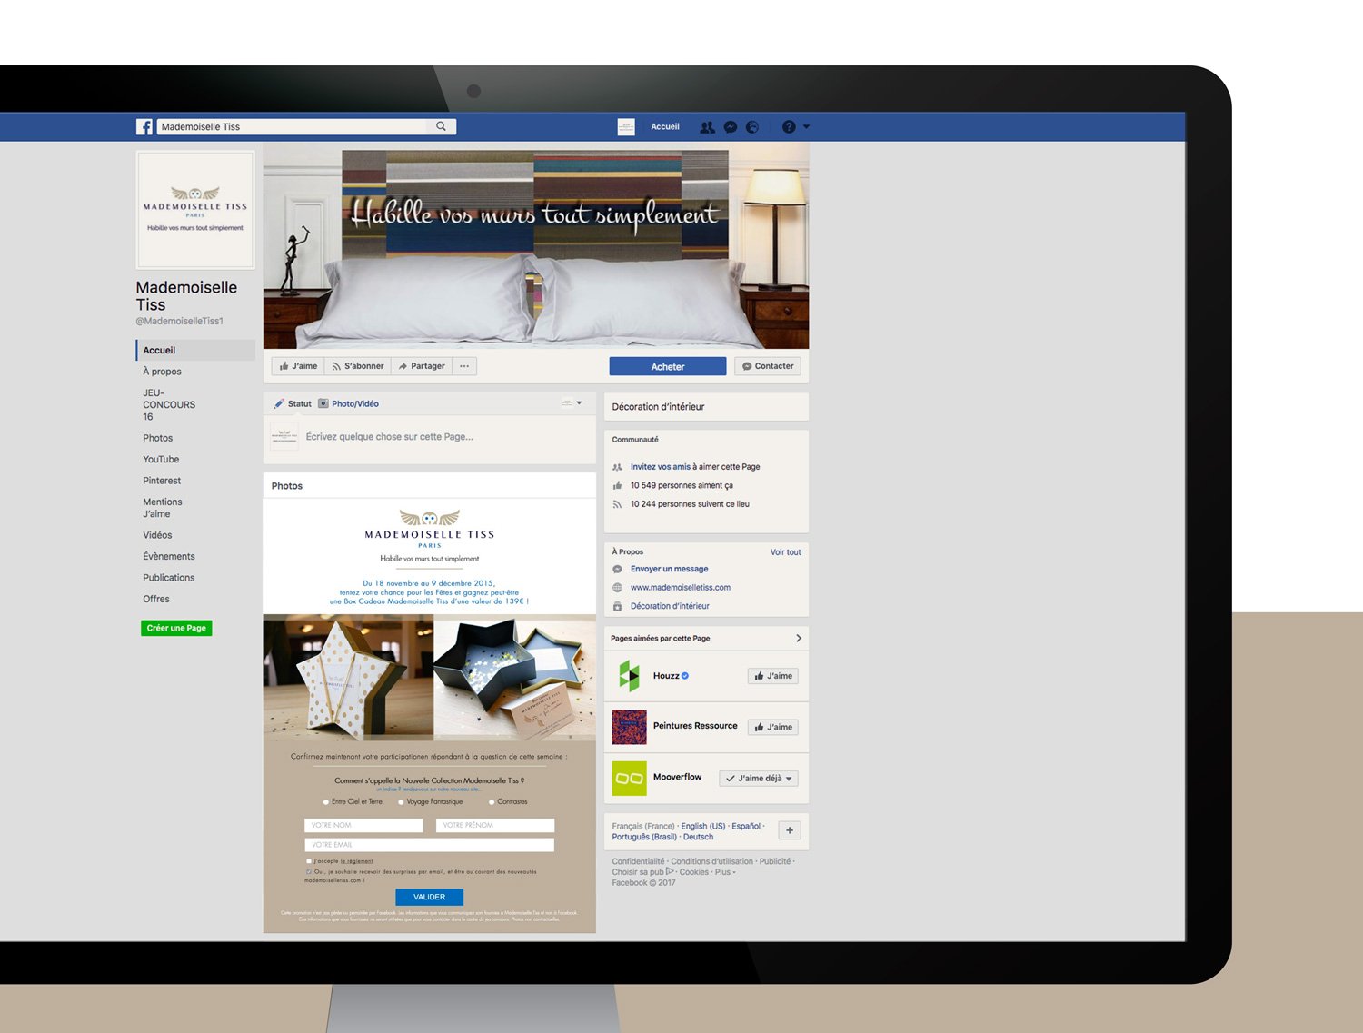
Task: Switch language to Español
Action: [746, 827]
